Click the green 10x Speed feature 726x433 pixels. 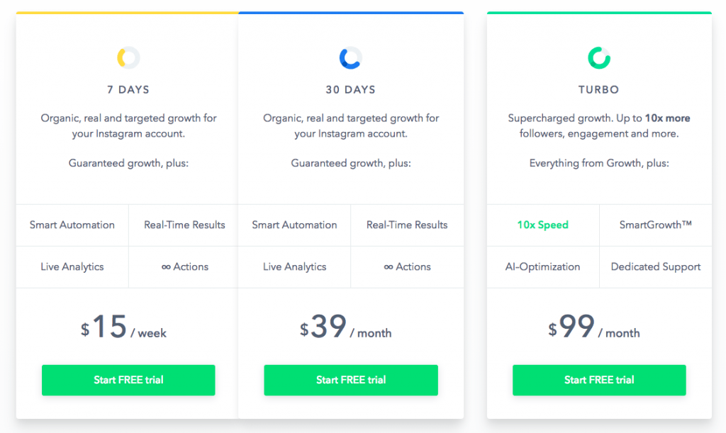(x=542, y=225)
